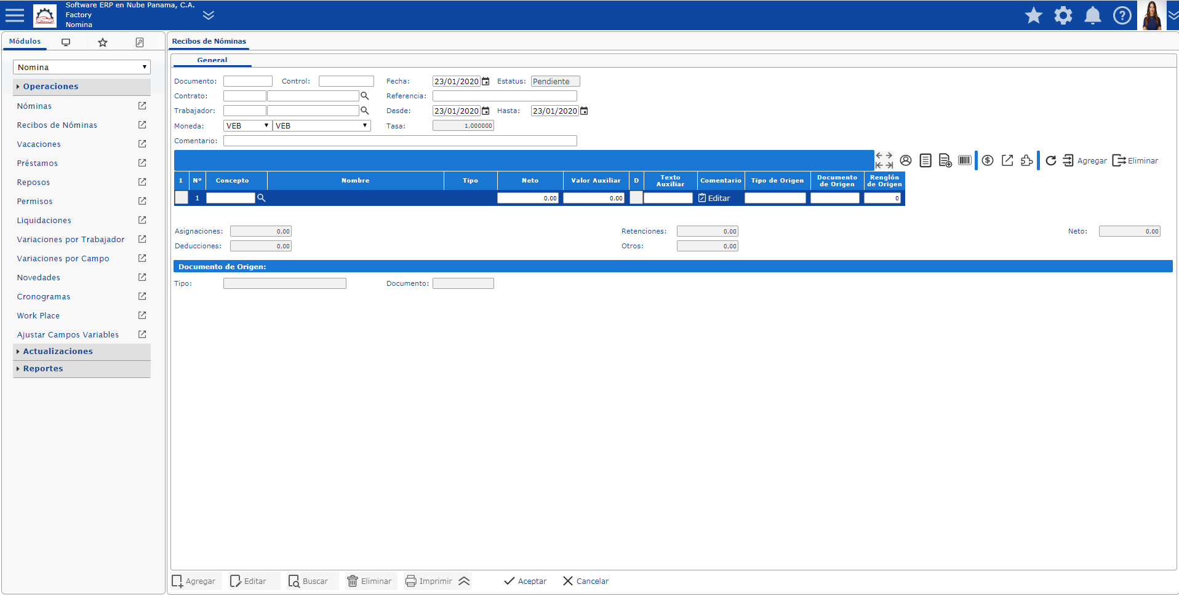Viewport: 1179px width, 595px height.
Task: Open the Desde calendar picker
Action: (486, 111)
